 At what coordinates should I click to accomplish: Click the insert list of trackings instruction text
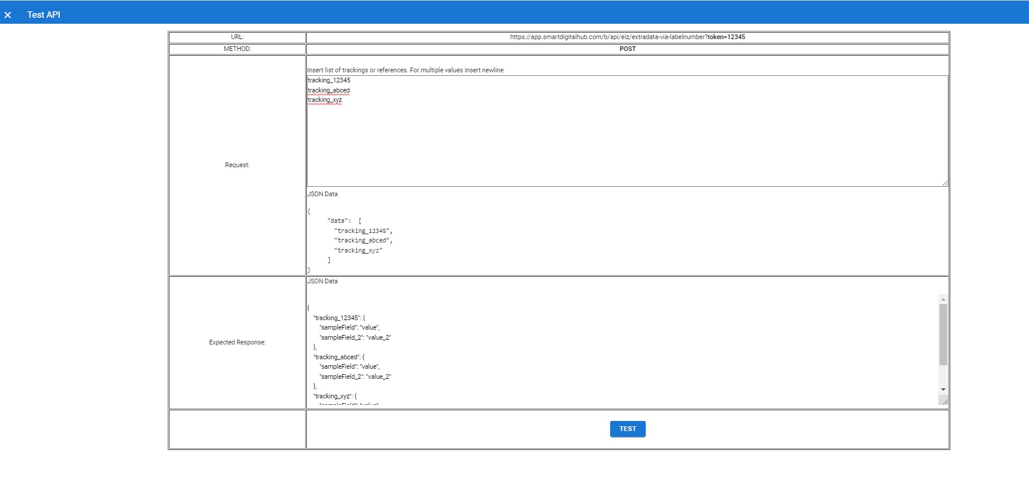(x=405, y=71)
